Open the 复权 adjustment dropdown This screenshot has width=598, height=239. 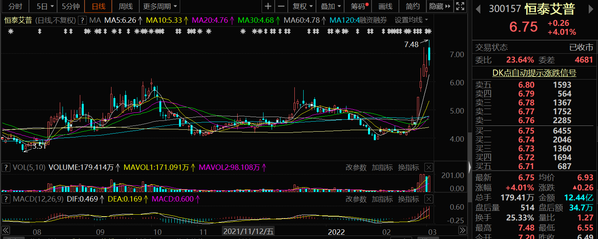click(x=302, y=6)
